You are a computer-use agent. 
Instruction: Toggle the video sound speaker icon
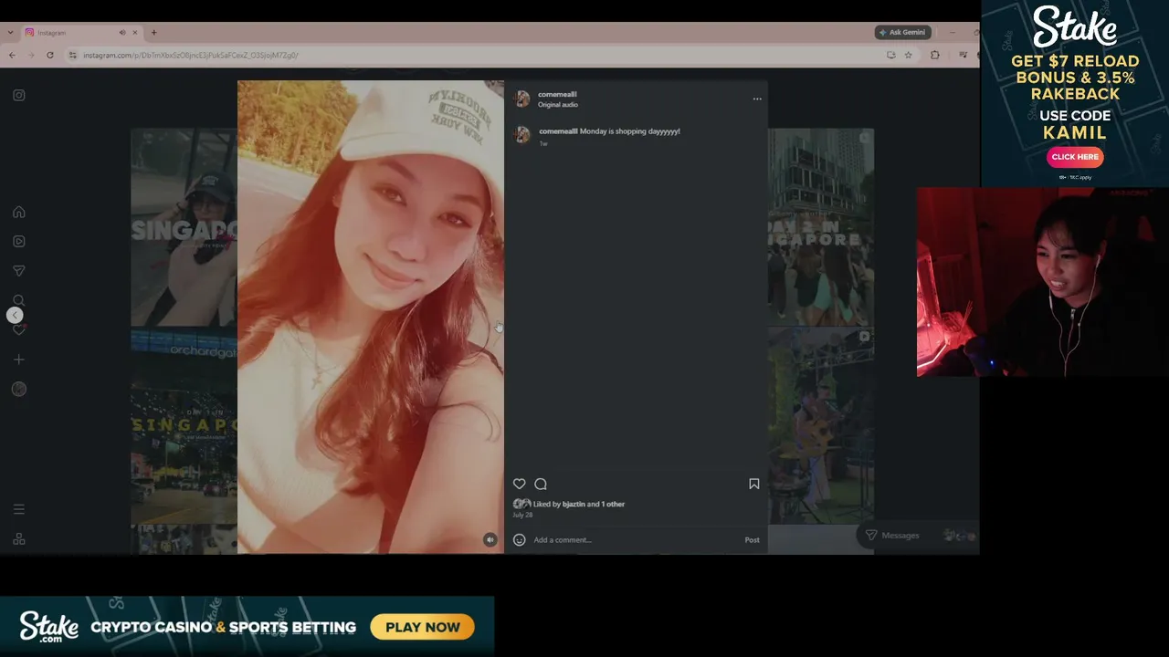coord(490,539)
